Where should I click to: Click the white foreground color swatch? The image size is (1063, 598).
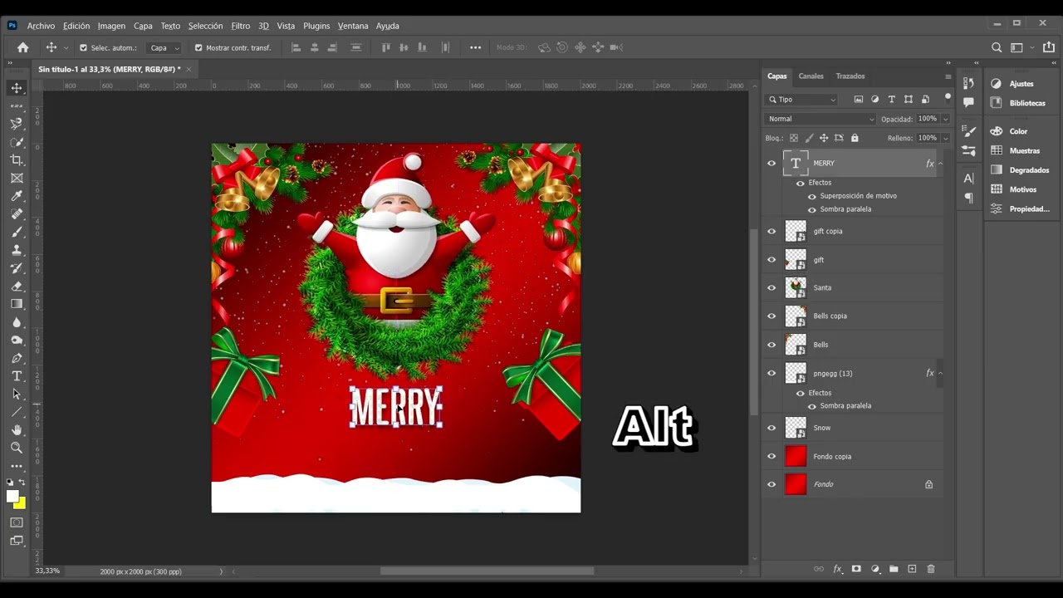(12, 496)
